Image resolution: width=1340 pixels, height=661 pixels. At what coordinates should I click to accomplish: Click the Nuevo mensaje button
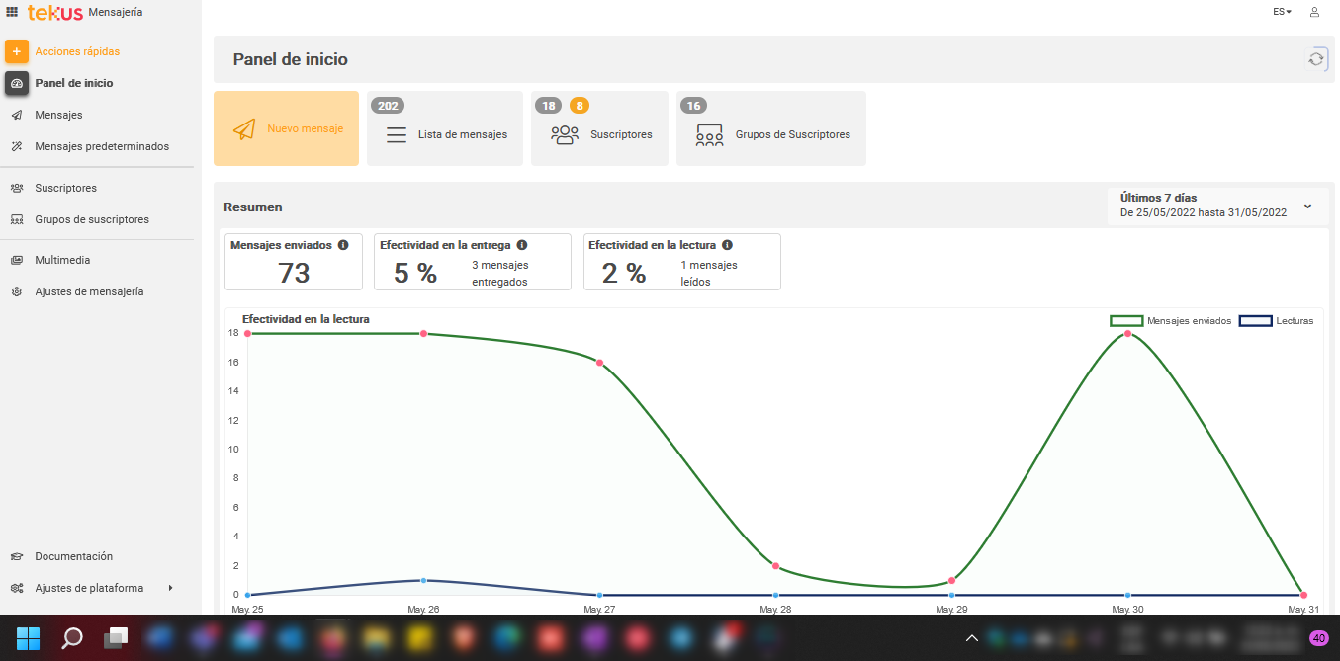coord(286,128)
